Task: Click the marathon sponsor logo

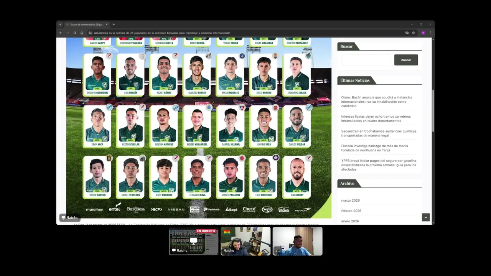Action: 95,210
